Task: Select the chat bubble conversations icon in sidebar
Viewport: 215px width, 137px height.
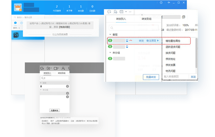Action: coord(15,23)
